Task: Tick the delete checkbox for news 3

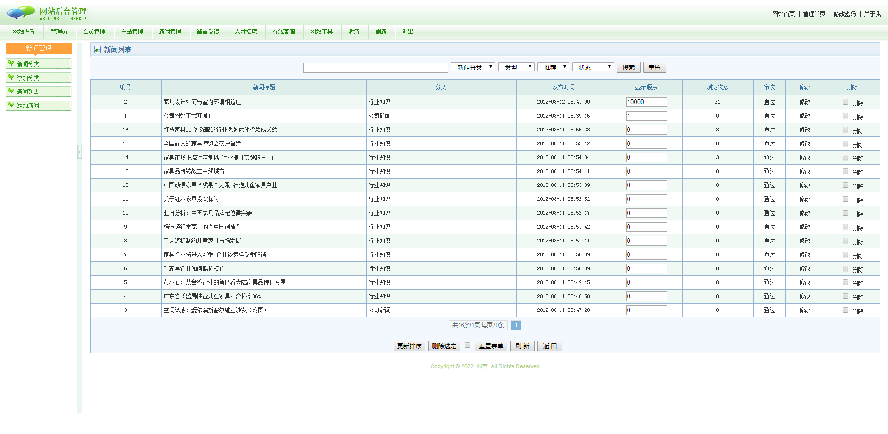Action: (x=845, y=310)
